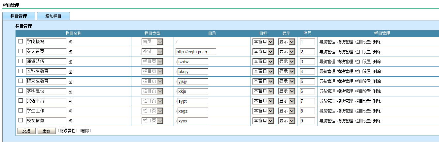Click the icon beside 交大首页 name field
This screenshot has height=151, width=439.
[70, 52]
